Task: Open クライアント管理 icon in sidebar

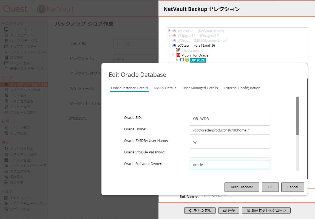Action: click(6, 155)
